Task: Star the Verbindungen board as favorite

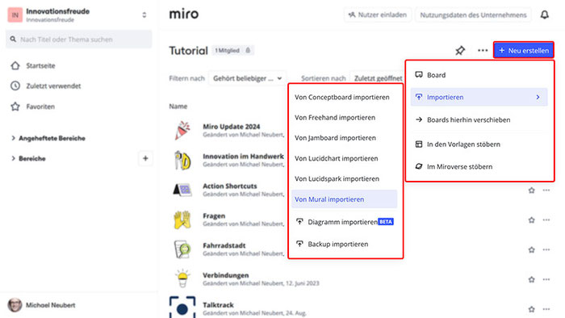Action: coord(531,279)
